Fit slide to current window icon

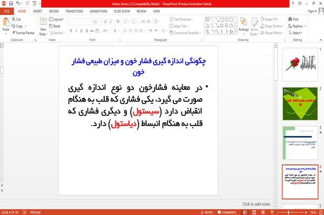pos(321,212)
